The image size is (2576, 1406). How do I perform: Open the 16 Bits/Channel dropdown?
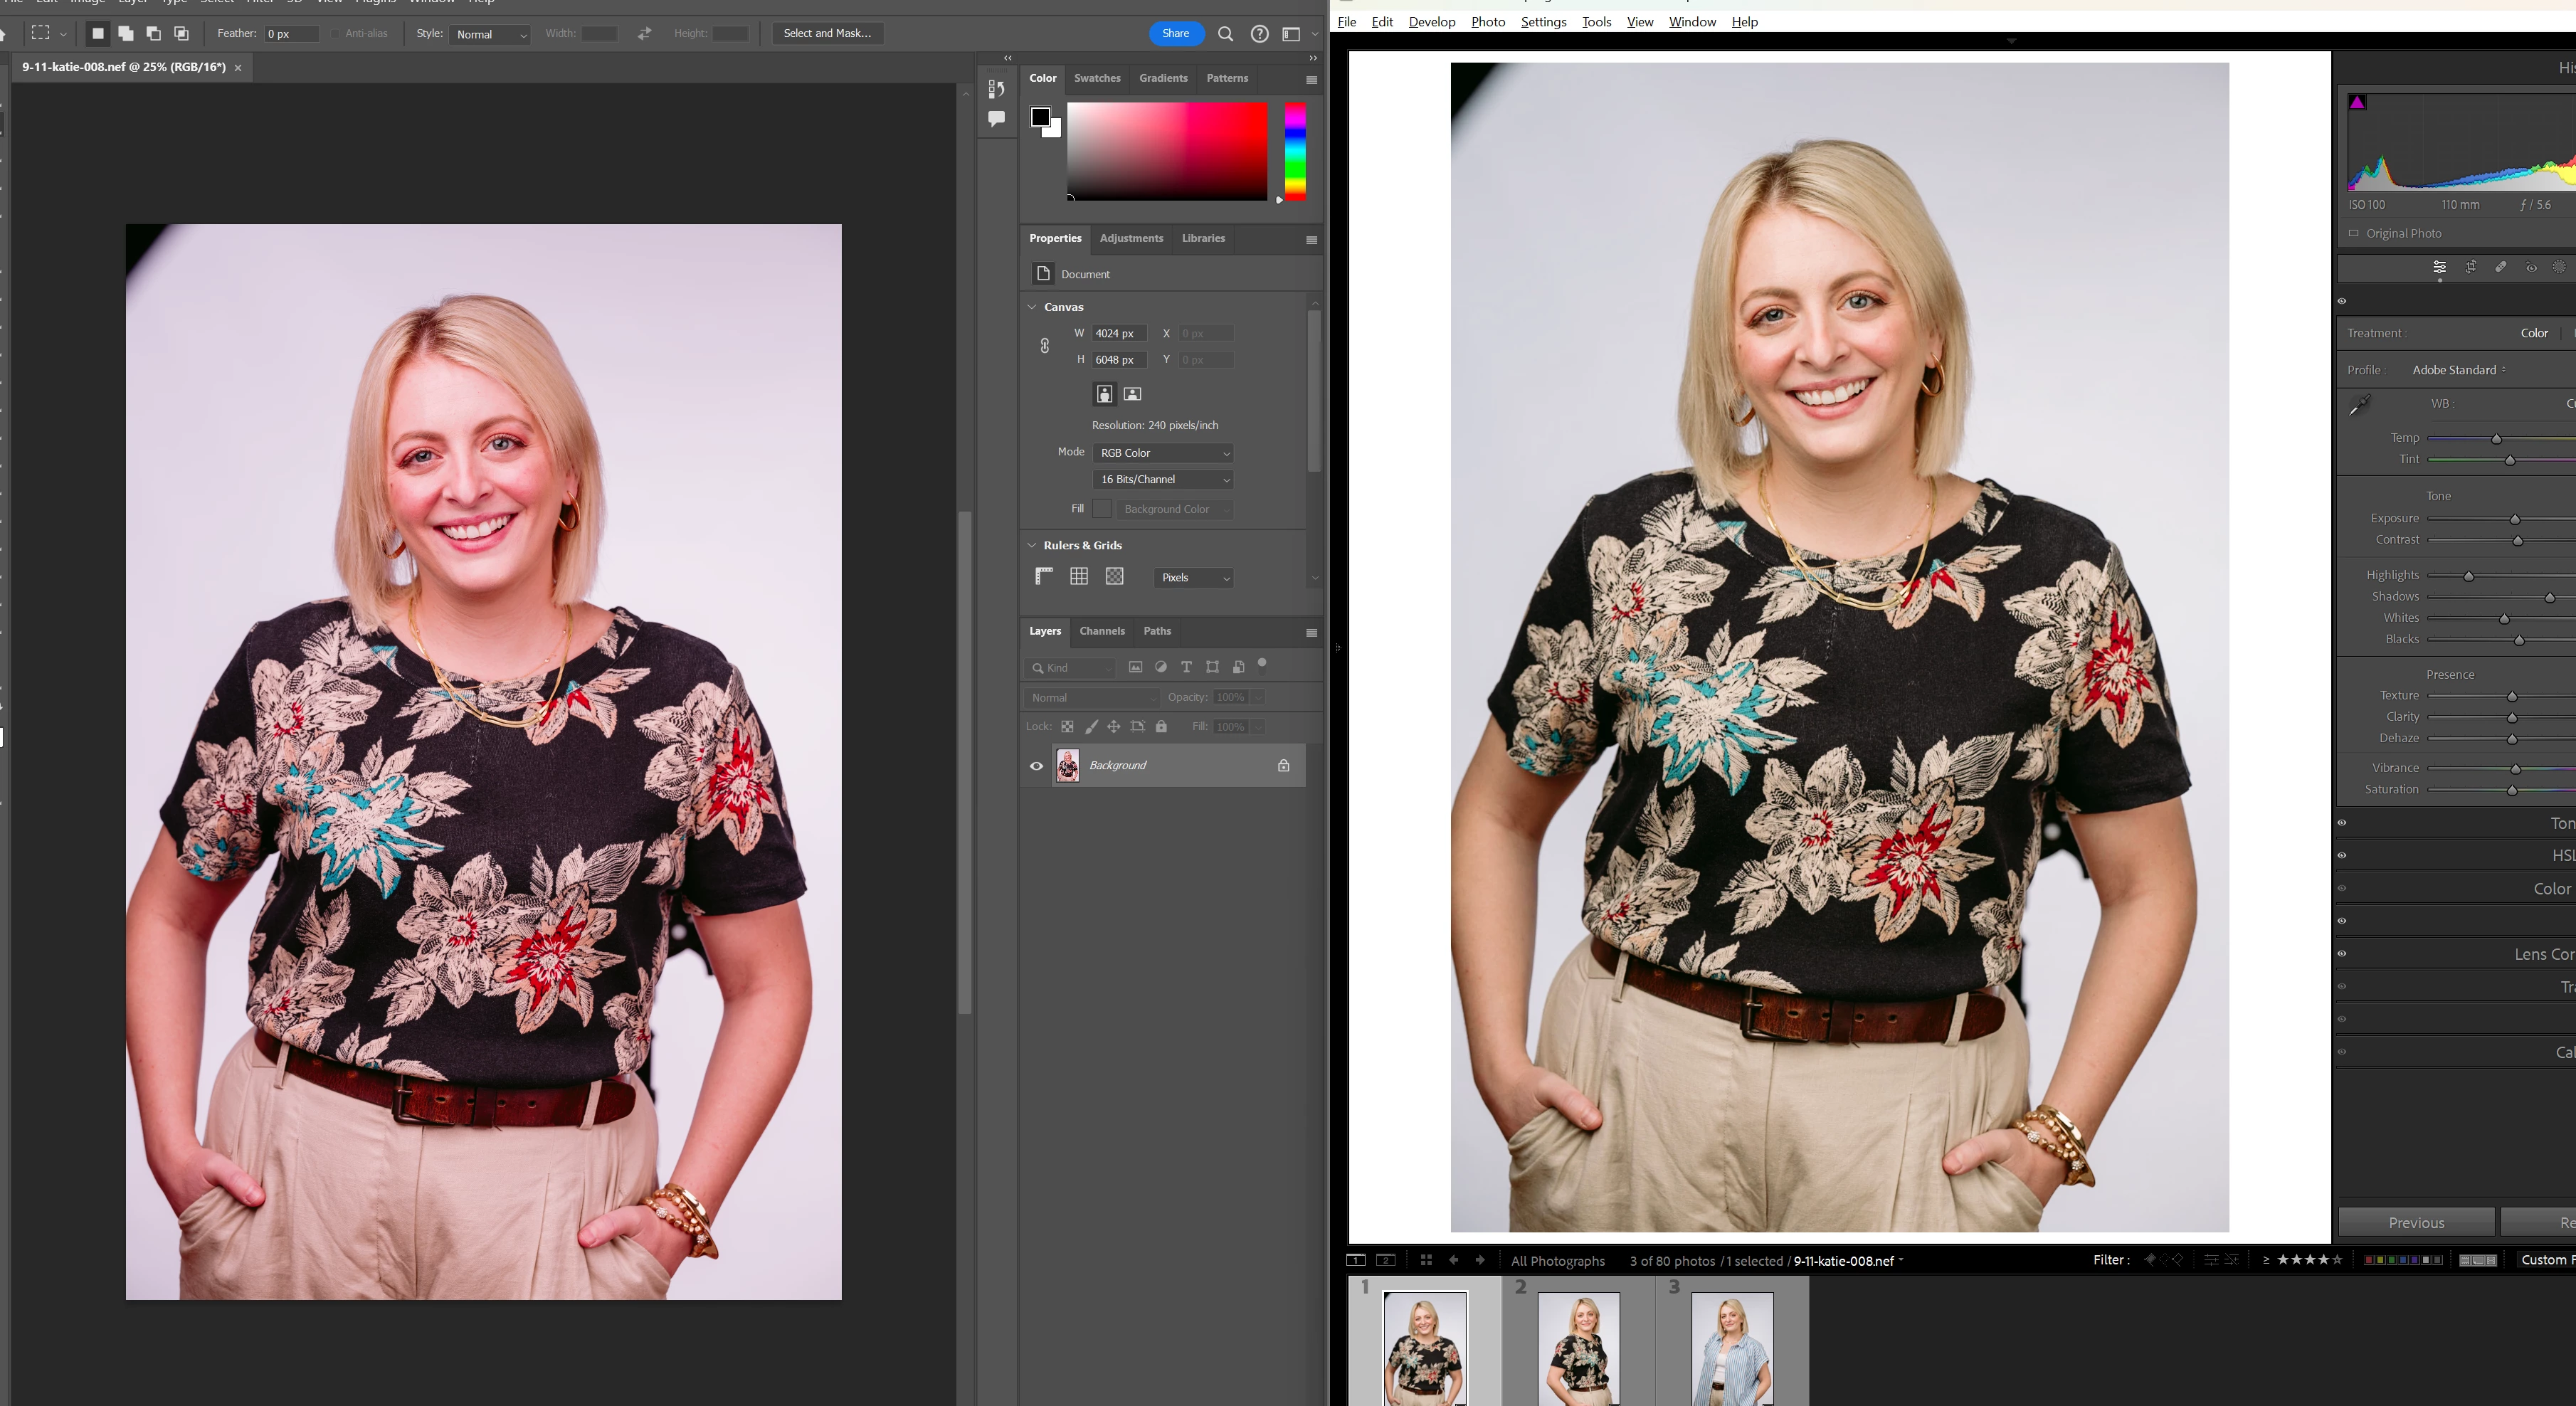(1163, 480)
